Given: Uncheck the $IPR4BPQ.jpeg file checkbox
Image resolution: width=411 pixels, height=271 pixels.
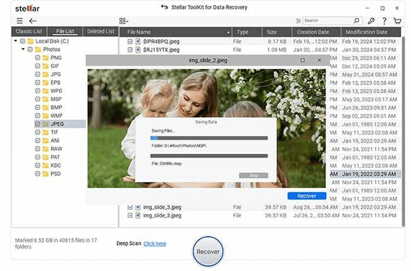Looking at the screenshot, I should pyautogui.click(x=130, y=41).
